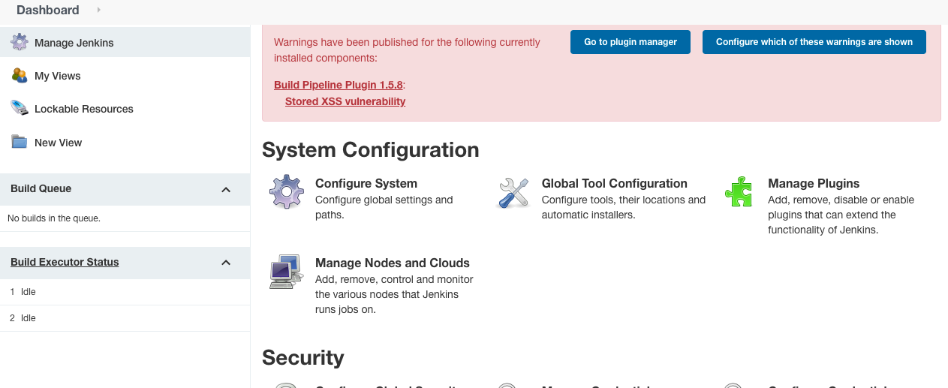Select executor 1 Idle row
948x388 pixels.
(x=125, y=291)
